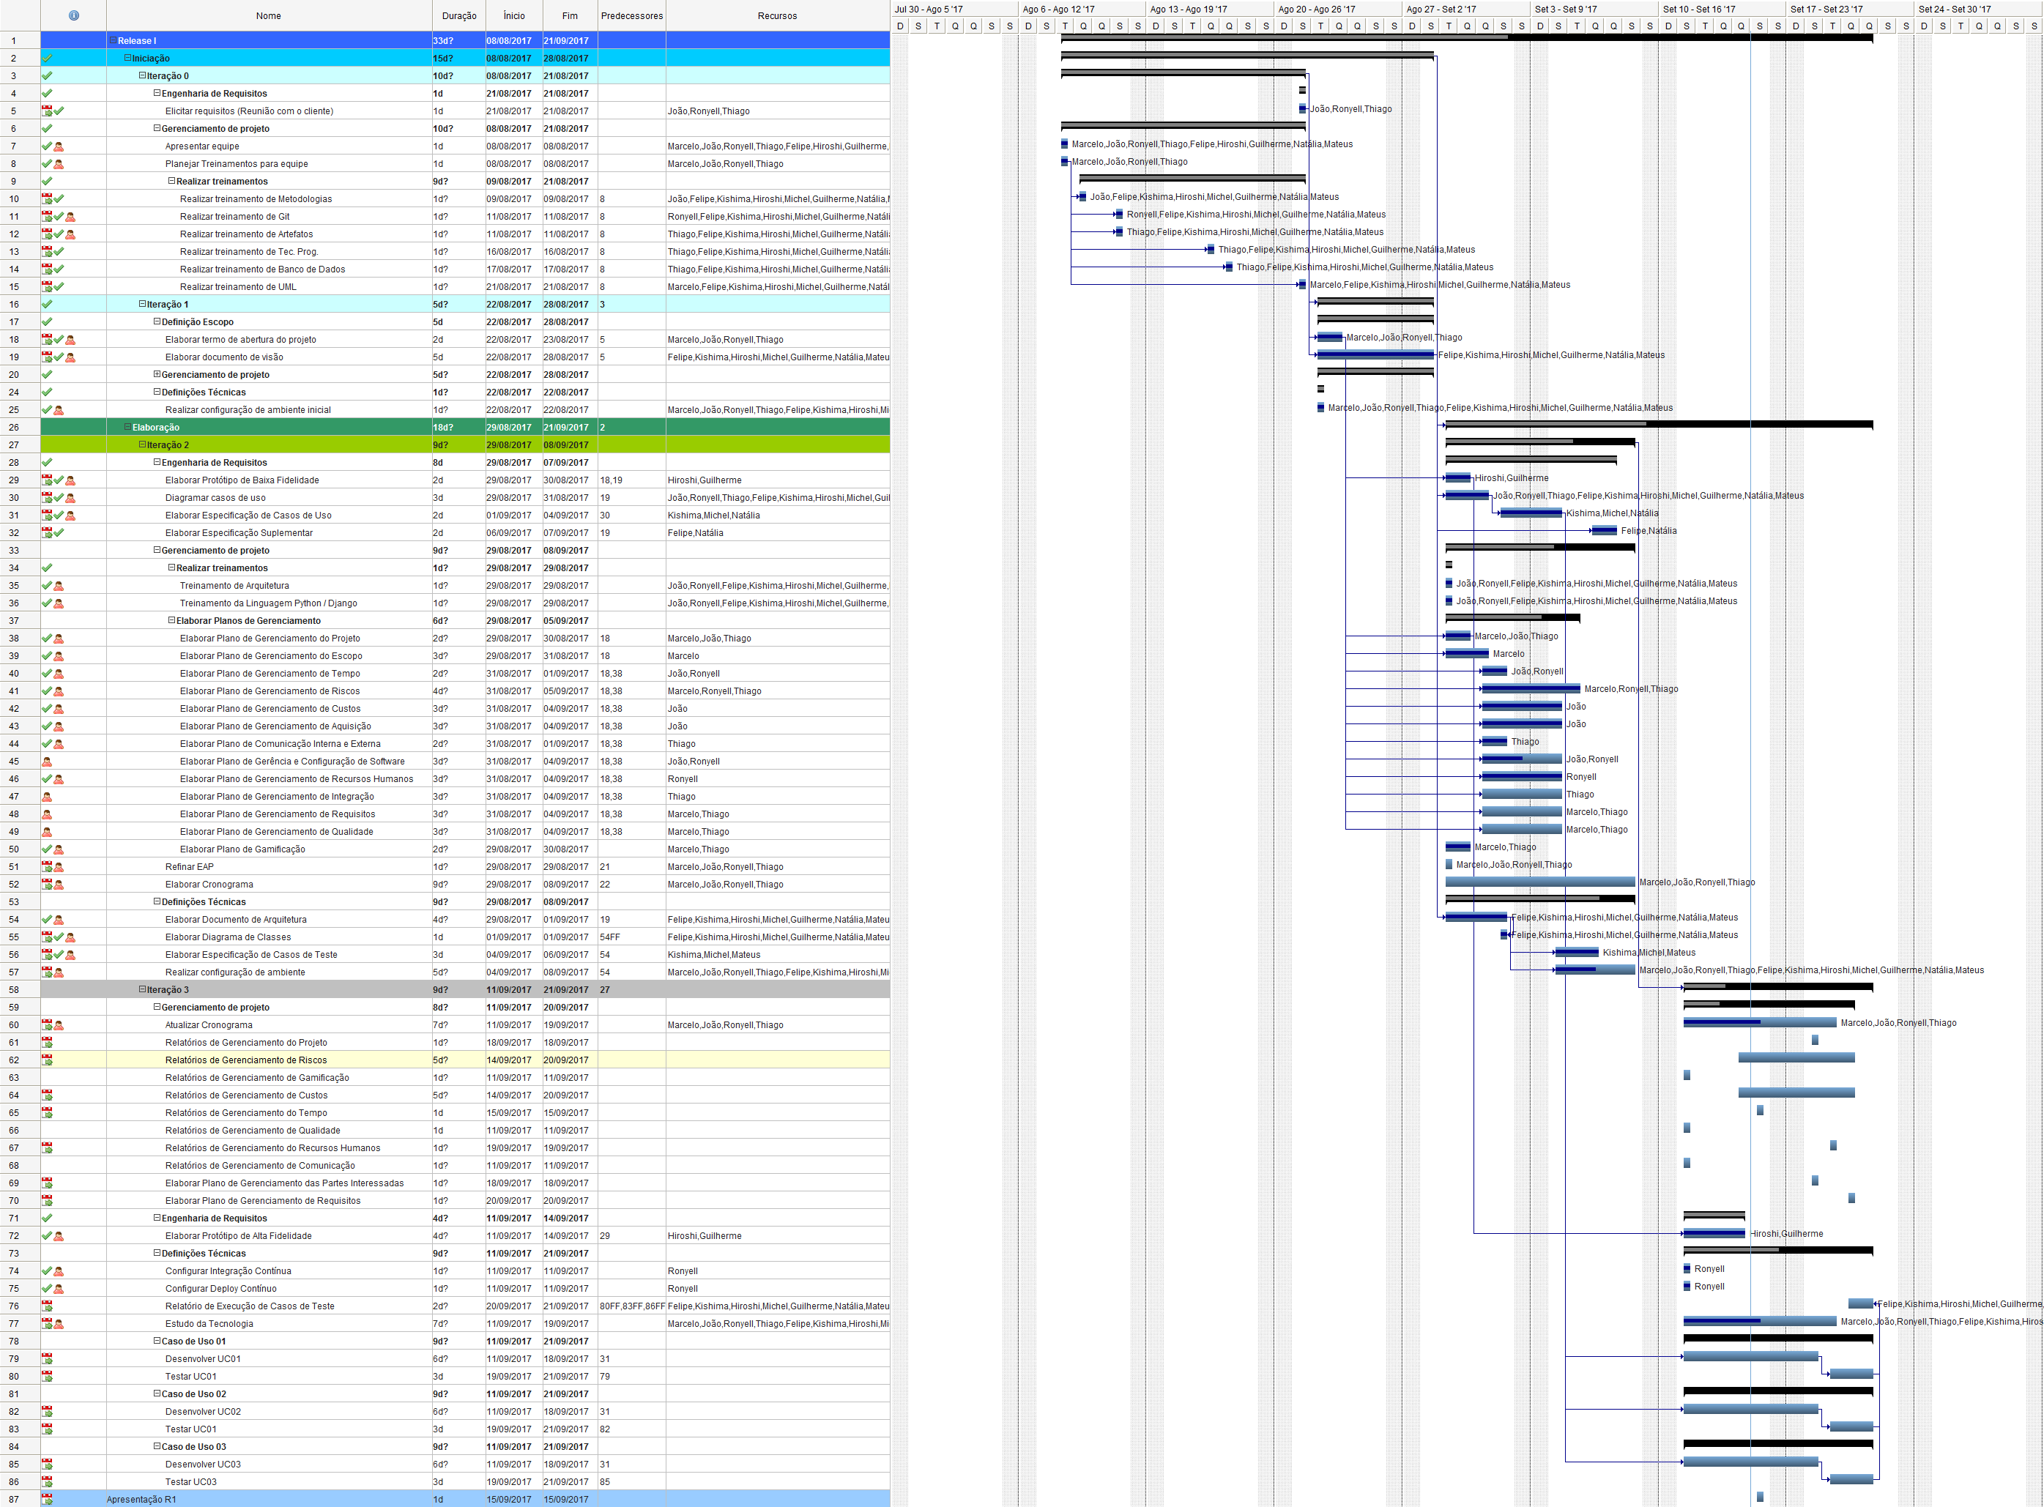This screenshot has height=1507, width=2044.
Task: Collapse the Release I summary task
Action: (x=113, y=41)
